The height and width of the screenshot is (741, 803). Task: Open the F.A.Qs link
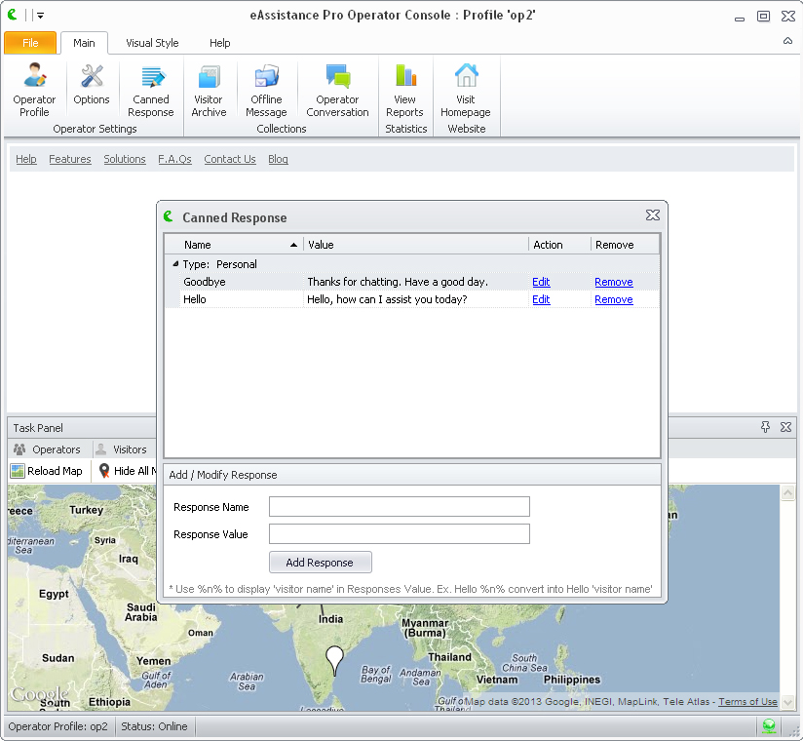point(174,159)
